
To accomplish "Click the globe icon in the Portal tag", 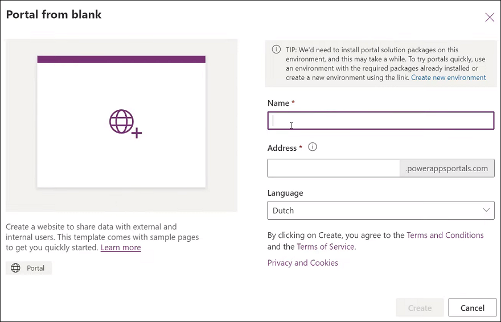I will (x=15, y=268).
